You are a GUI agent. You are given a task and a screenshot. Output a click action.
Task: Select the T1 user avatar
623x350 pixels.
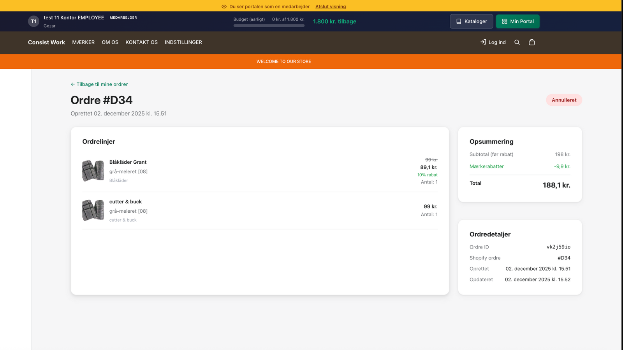33,21
